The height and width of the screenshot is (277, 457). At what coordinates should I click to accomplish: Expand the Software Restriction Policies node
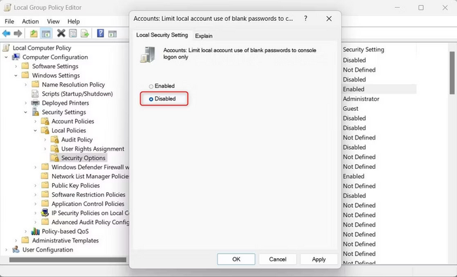[35, 195]
